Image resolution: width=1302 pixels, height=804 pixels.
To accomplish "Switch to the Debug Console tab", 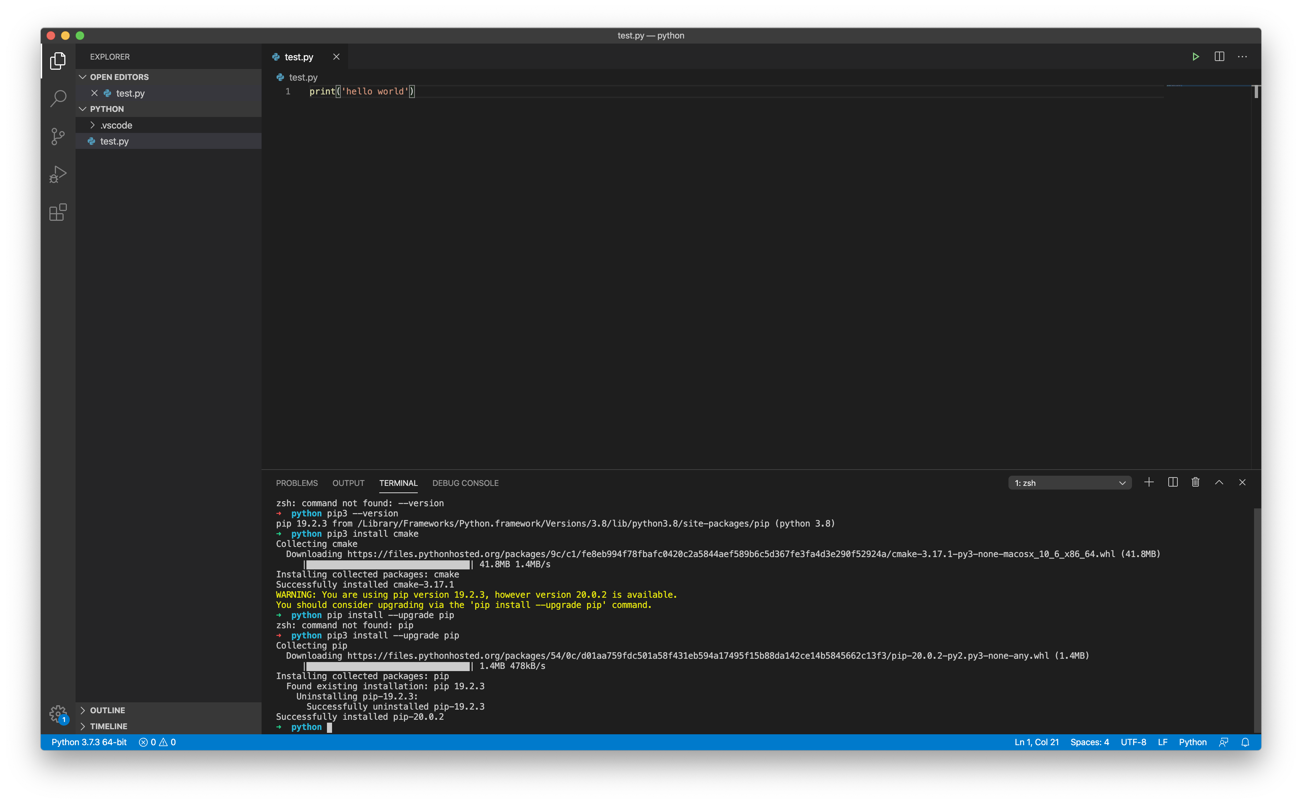I will 465,483.
